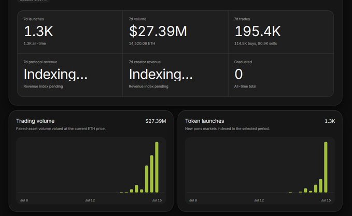Viewport: 352px width, 216px height.
Task: Click Indexing... under 7d creator revenue
Action: [161, 74]
